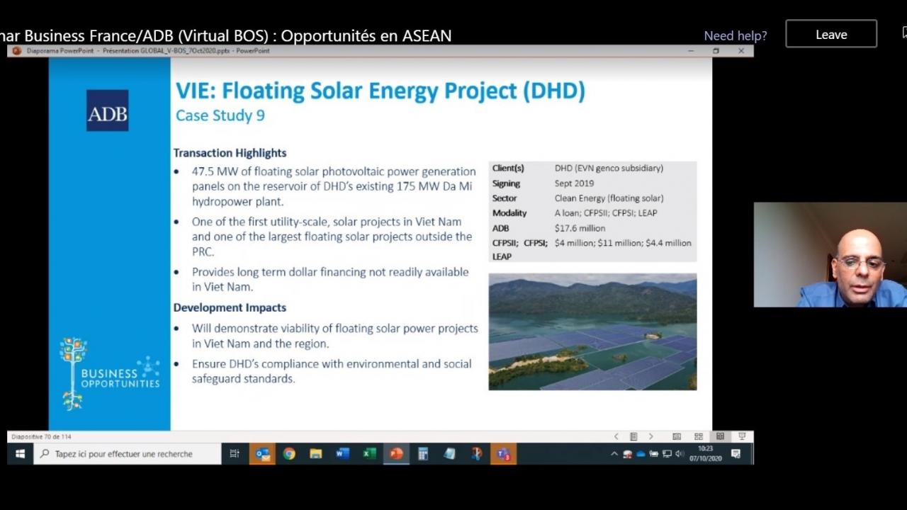This screenshot has height=510, width=907.
Task: Click the taskbar search box 'Tapez ici'
Action: coord(128,454)
